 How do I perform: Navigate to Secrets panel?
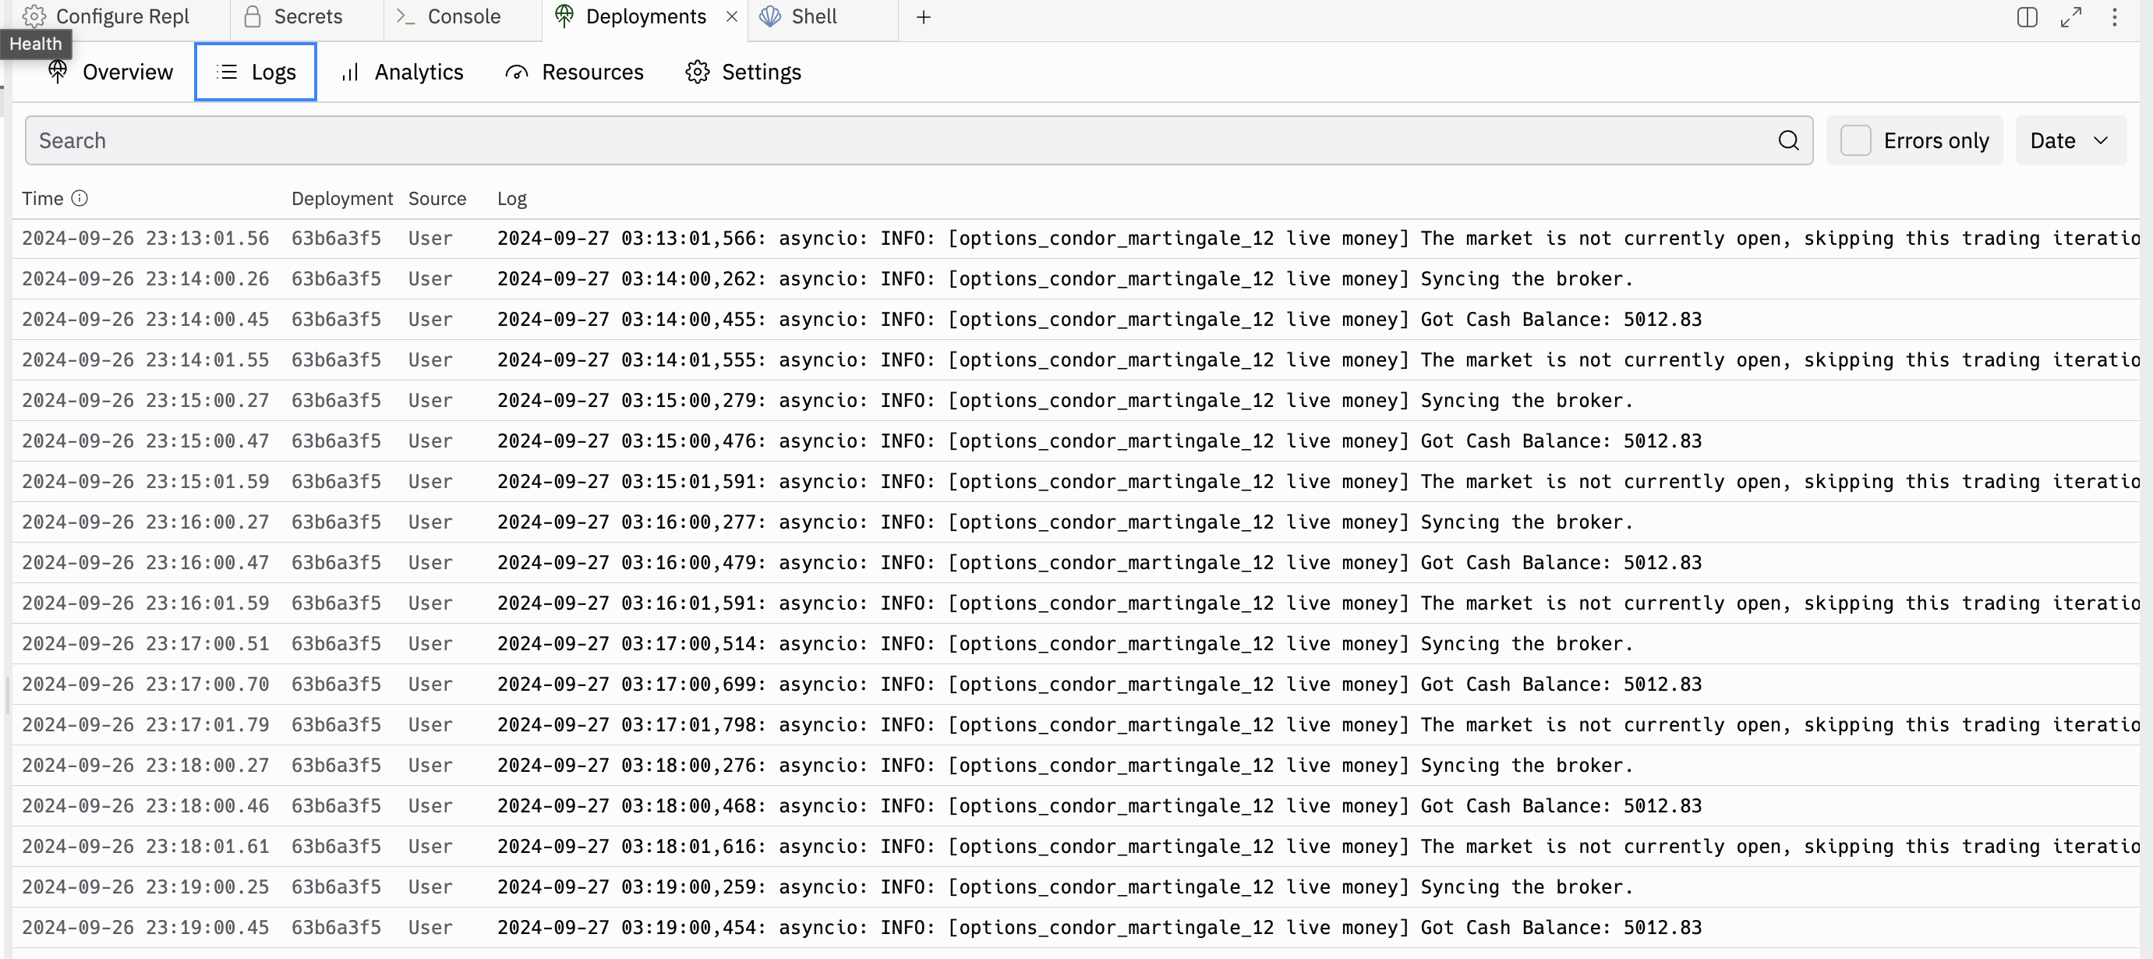coord(292,18)
